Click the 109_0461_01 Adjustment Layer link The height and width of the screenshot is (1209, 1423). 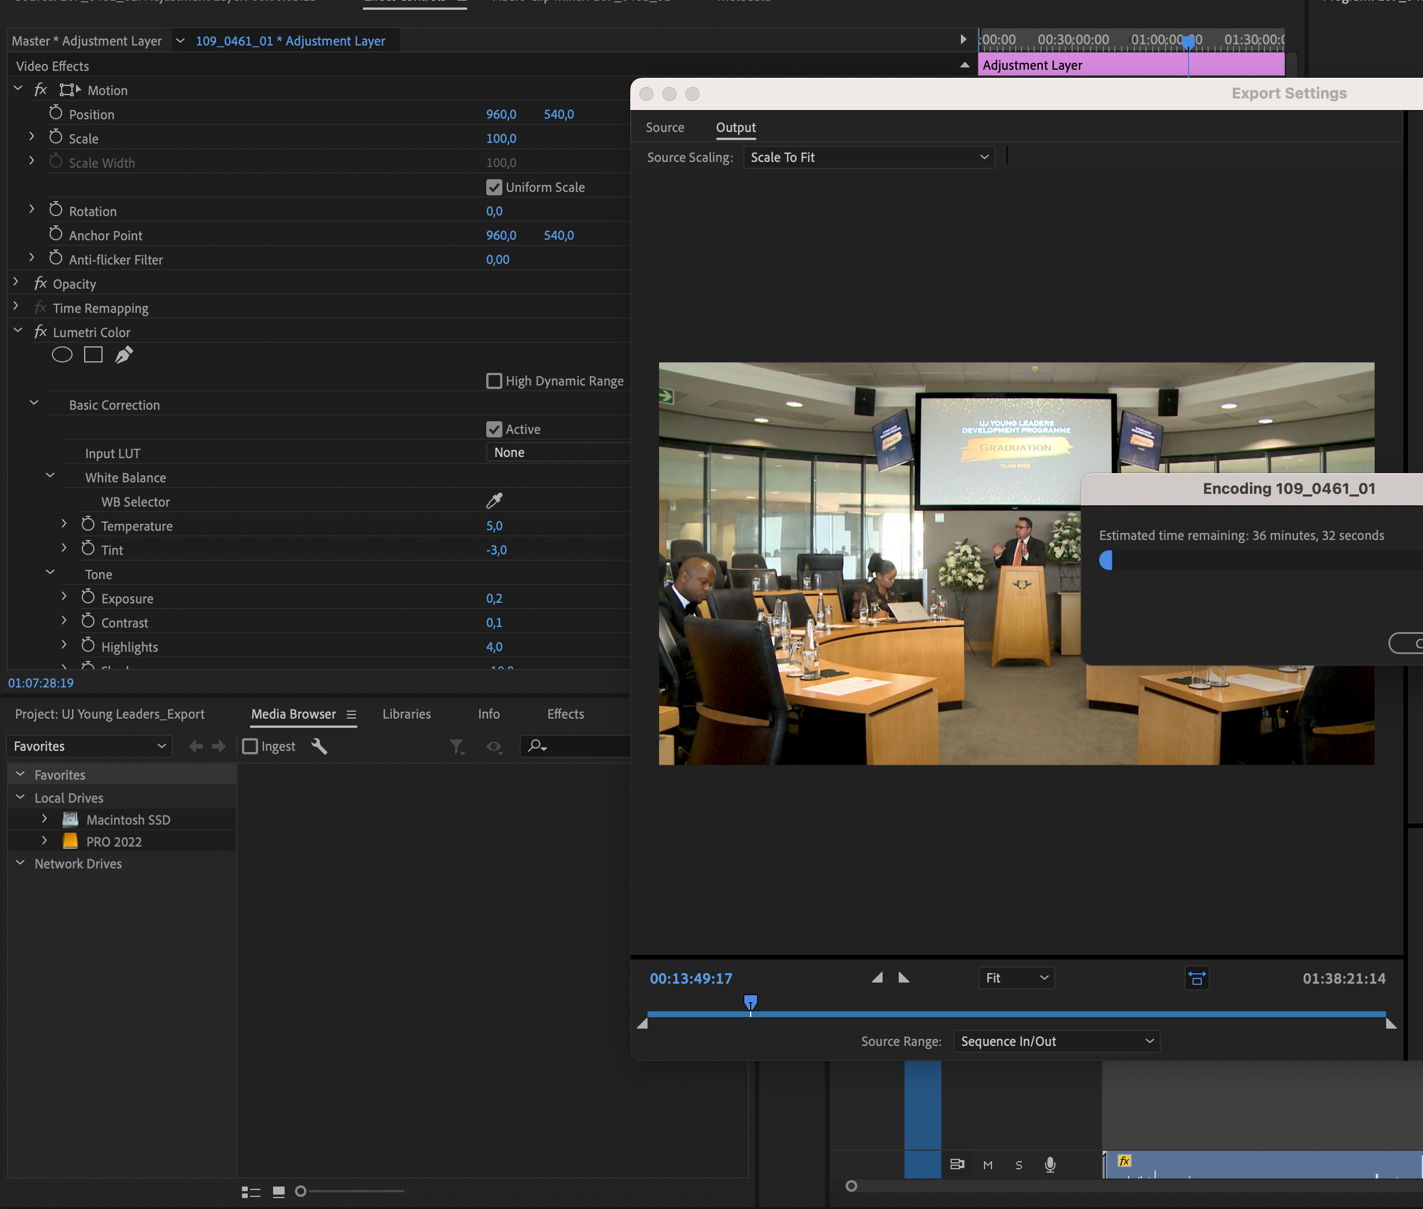pos(290,41)
